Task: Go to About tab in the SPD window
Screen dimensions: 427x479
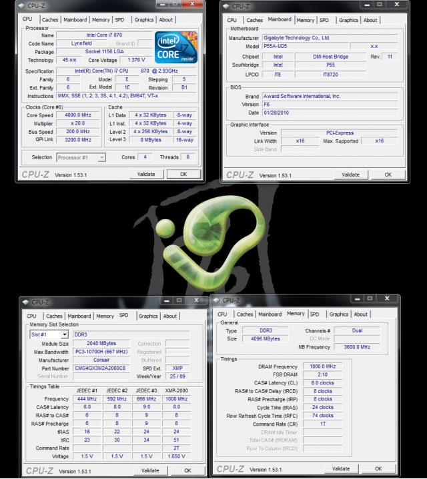Action: point(170,316)
